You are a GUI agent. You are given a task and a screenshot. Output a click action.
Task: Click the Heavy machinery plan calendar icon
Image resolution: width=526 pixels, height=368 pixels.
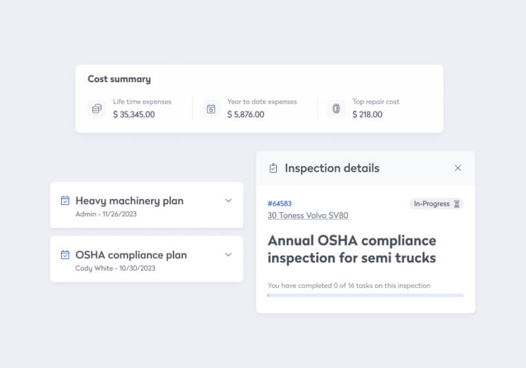(x=65, y=200)
